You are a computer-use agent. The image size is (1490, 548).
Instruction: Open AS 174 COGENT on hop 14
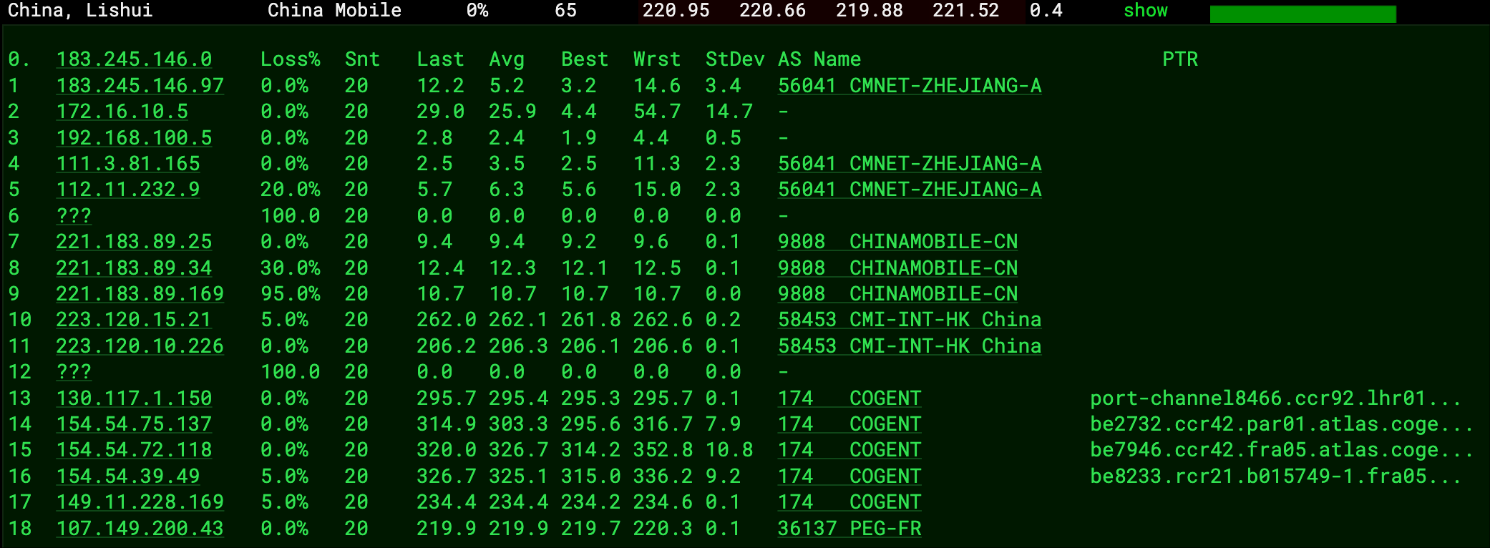pos(849,424)
